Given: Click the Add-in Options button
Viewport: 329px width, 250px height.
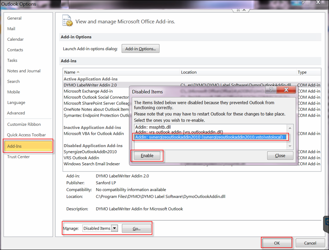Looking at the screenshot, I should pos(140,49).
